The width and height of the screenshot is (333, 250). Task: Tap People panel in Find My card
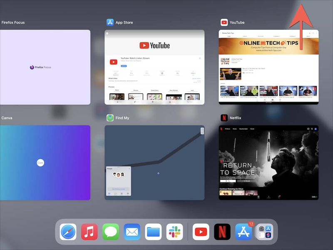(119, 181)
